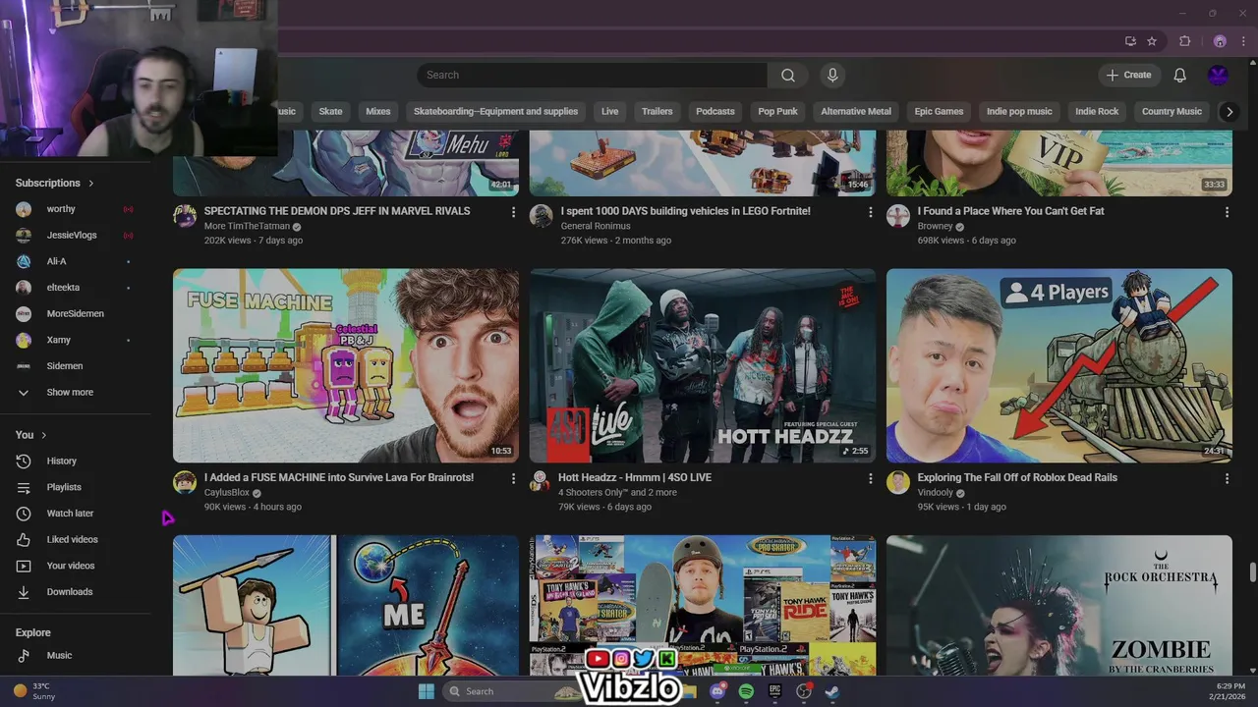Image resolution: width=1258 pixels, height=707 pixels.
Task: Open the MoreSidemen subscription
Action: click(75, 313)
